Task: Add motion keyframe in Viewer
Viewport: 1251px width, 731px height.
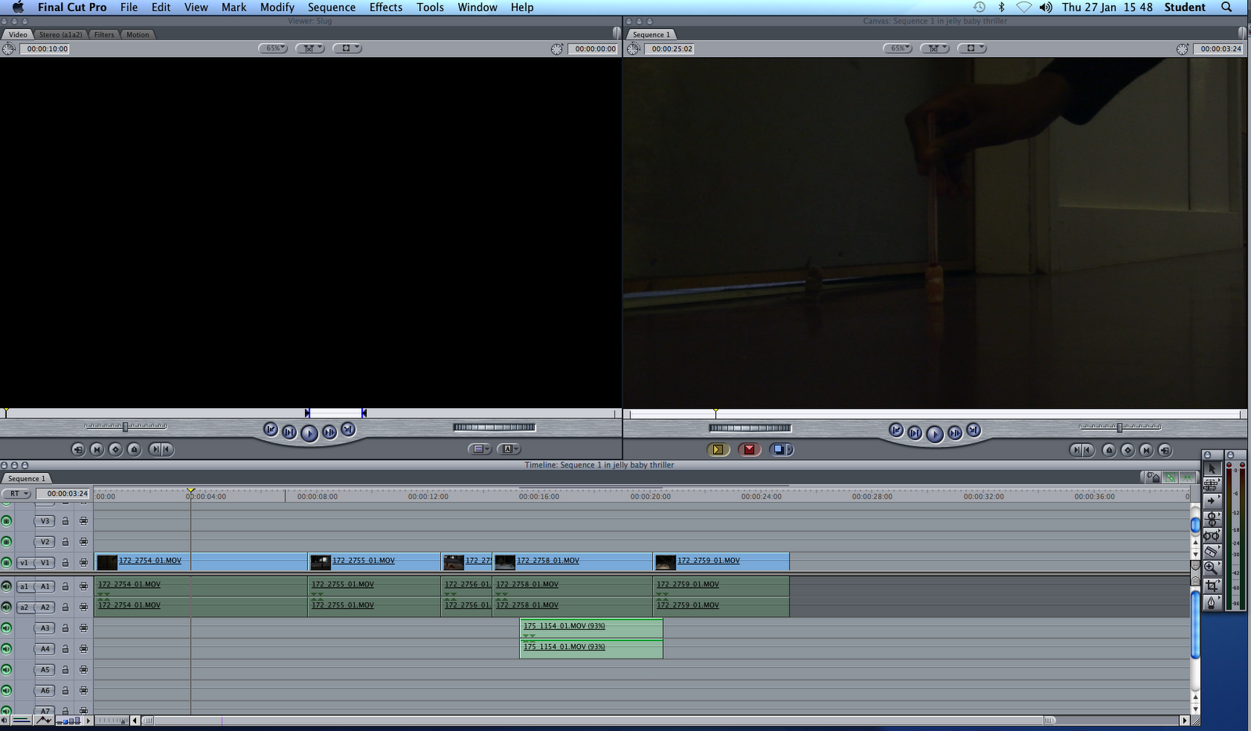Action: pos(116,450)
